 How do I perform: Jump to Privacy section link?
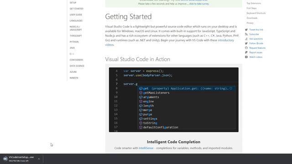tap(250, 23)
